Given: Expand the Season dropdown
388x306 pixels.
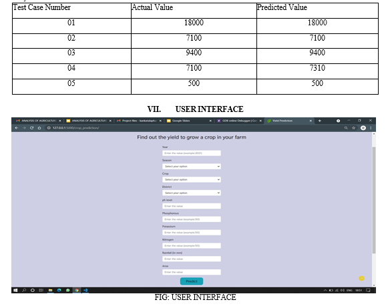Looking at the screenshot, I should coord(192,167).
